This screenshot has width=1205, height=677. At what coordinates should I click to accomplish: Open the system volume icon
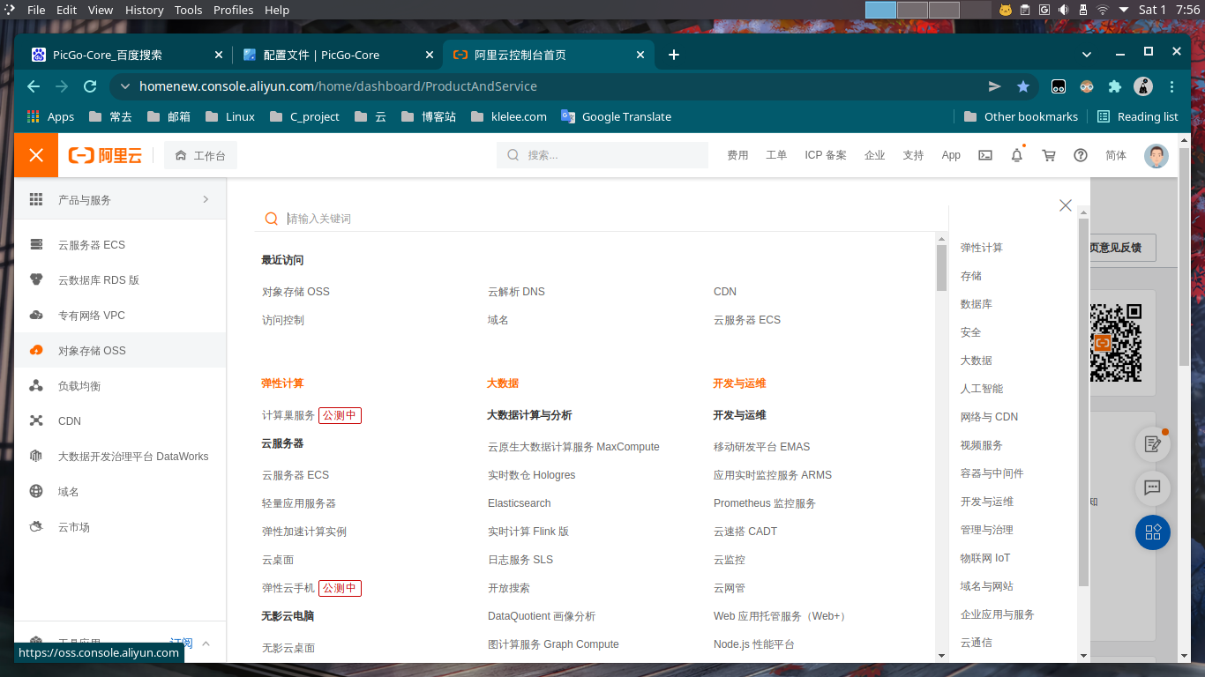coord(1063,10)
